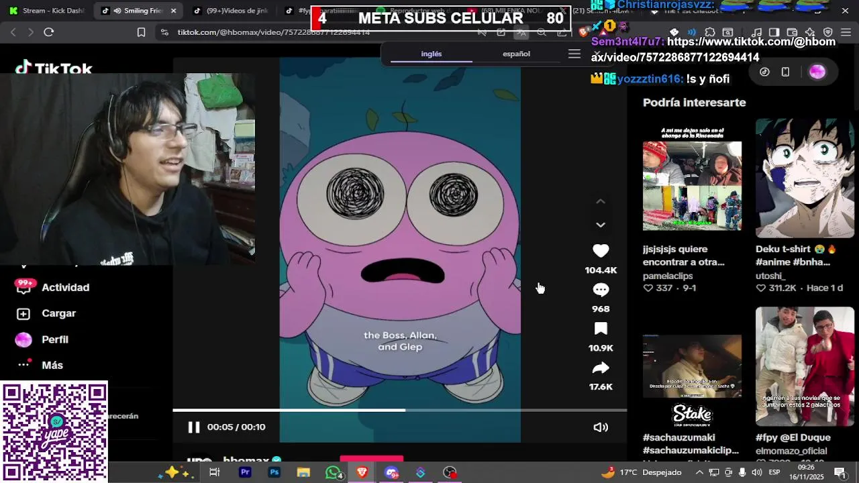Go to the previous video with up chevron
859x483 pixels.
click(x=601, y=201)
